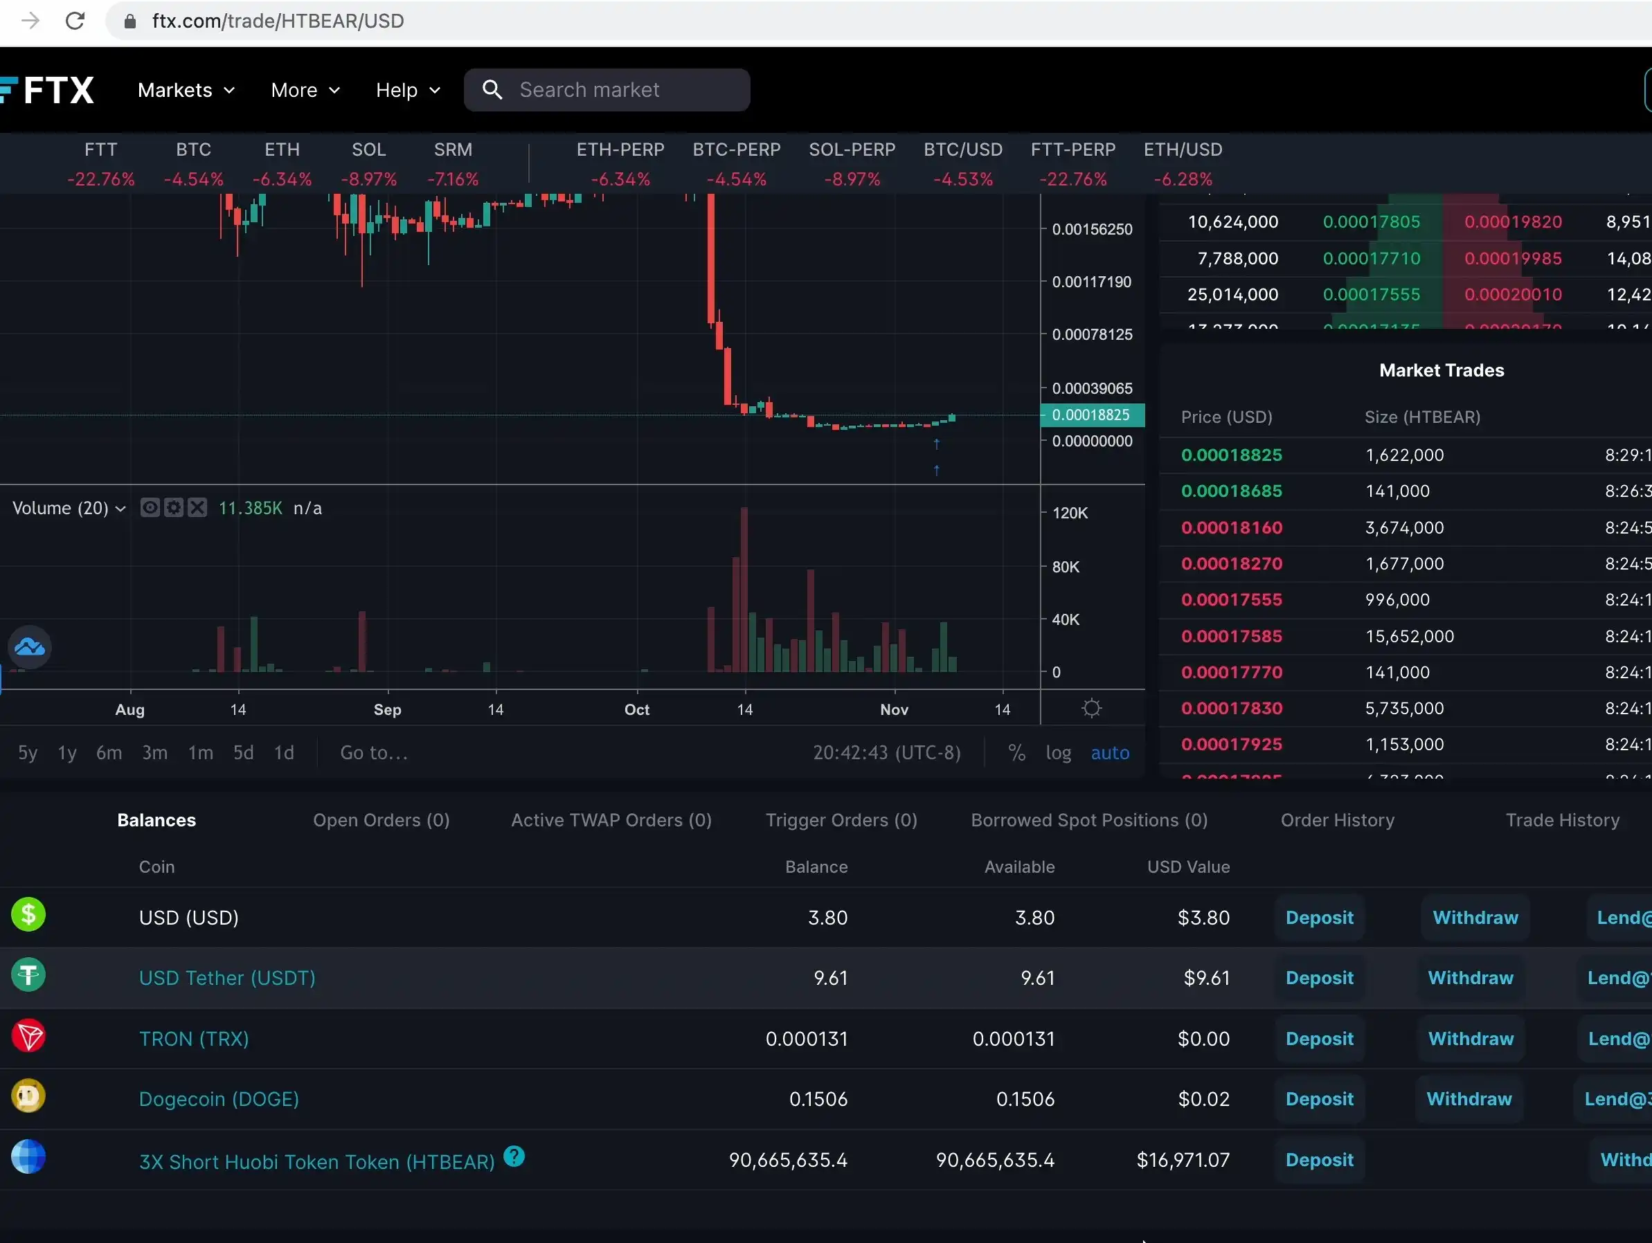Set chart range to 6m
This screenshot has width=1652, height=1243.
tap(109, 752)
